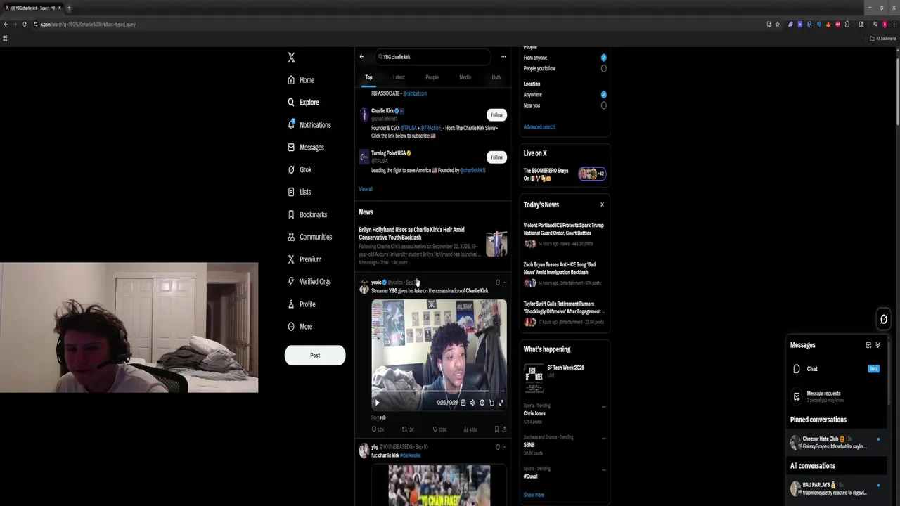
Task: Open the Explore page
Action: (303, 103)
